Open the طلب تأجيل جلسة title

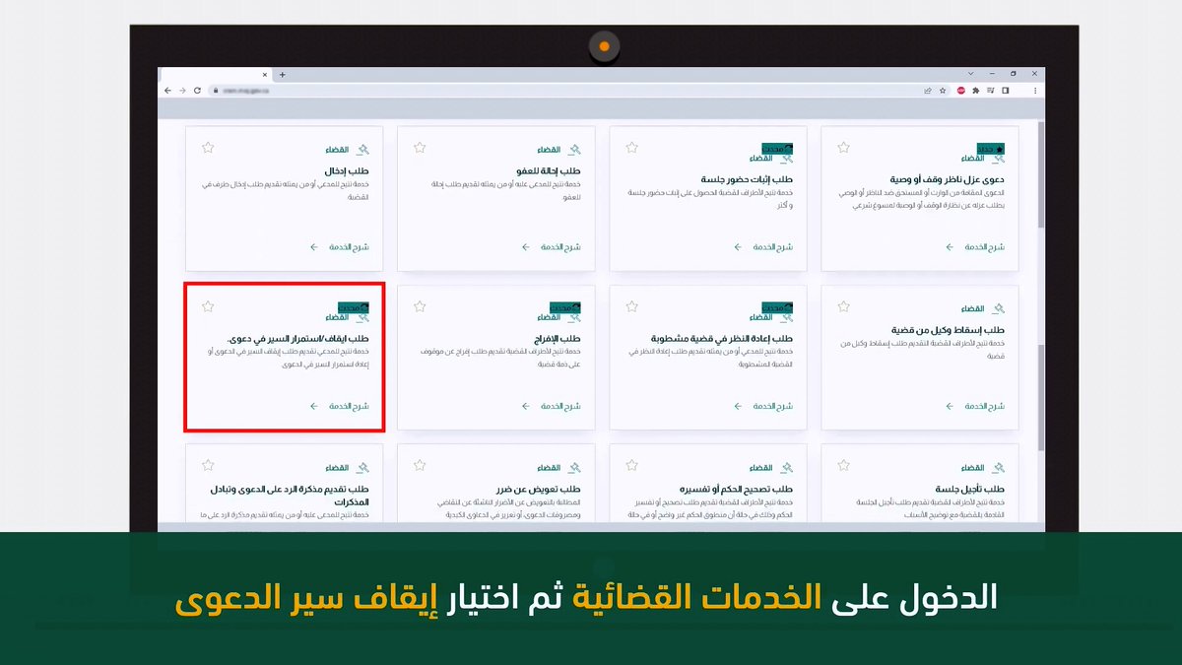[969, 489]
